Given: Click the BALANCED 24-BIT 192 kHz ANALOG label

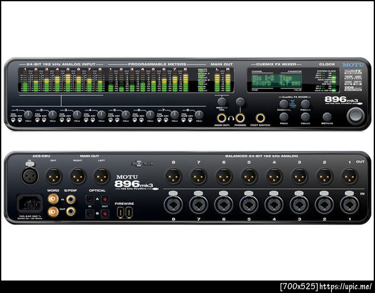Looking at the screenshot, I should [261, 156].
